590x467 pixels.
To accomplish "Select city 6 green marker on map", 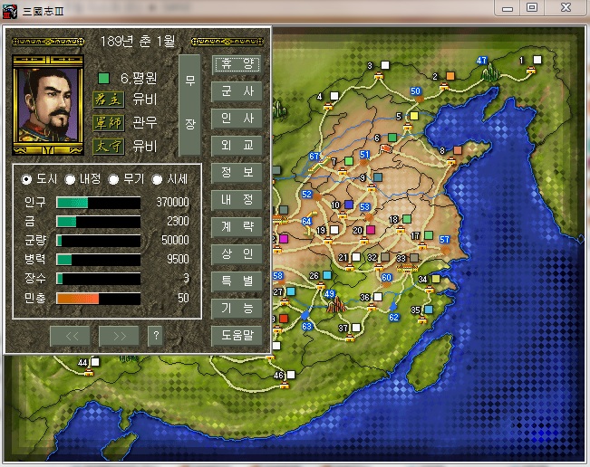I will click(392, 138).
